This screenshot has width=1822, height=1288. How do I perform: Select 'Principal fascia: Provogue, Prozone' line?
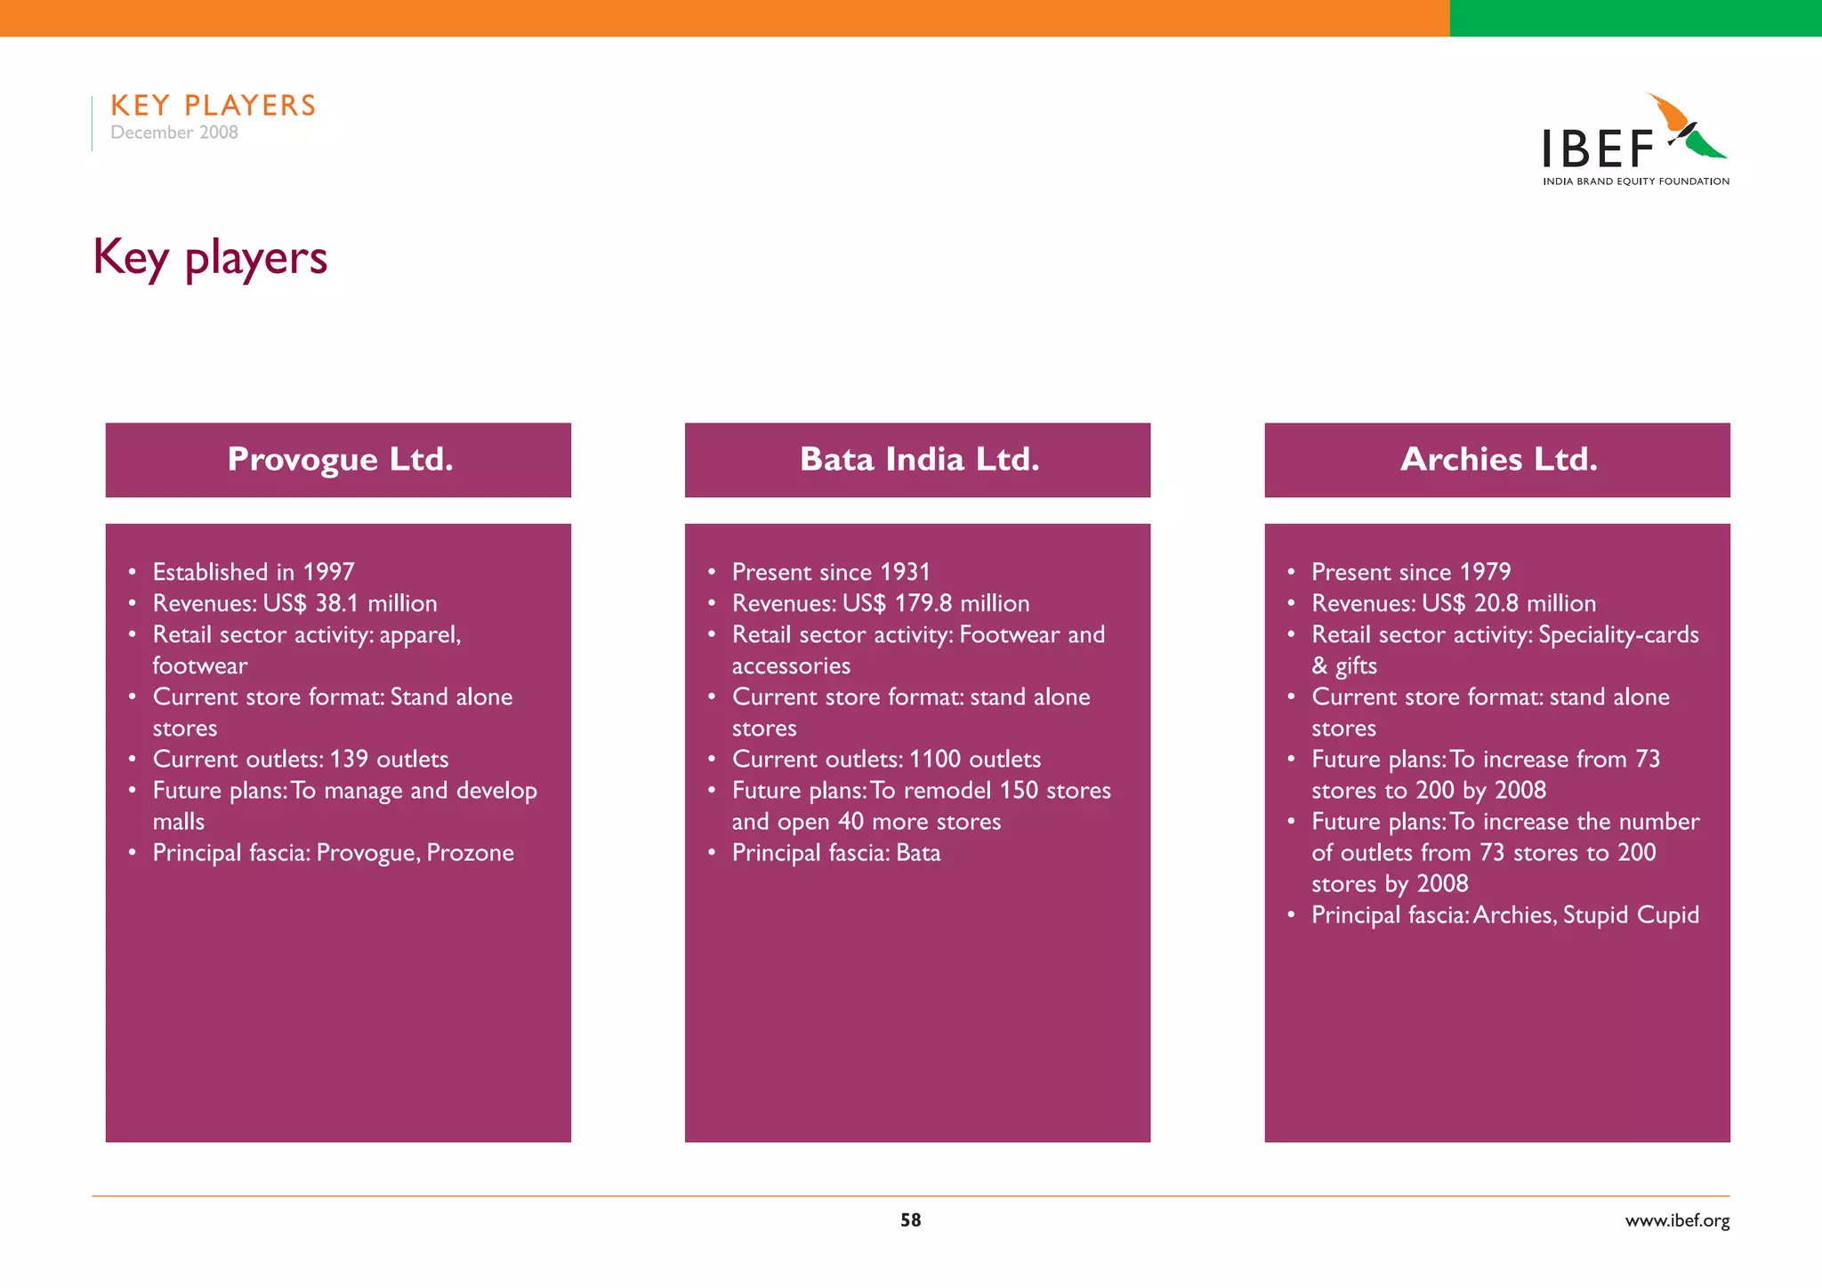coord(334,853)
